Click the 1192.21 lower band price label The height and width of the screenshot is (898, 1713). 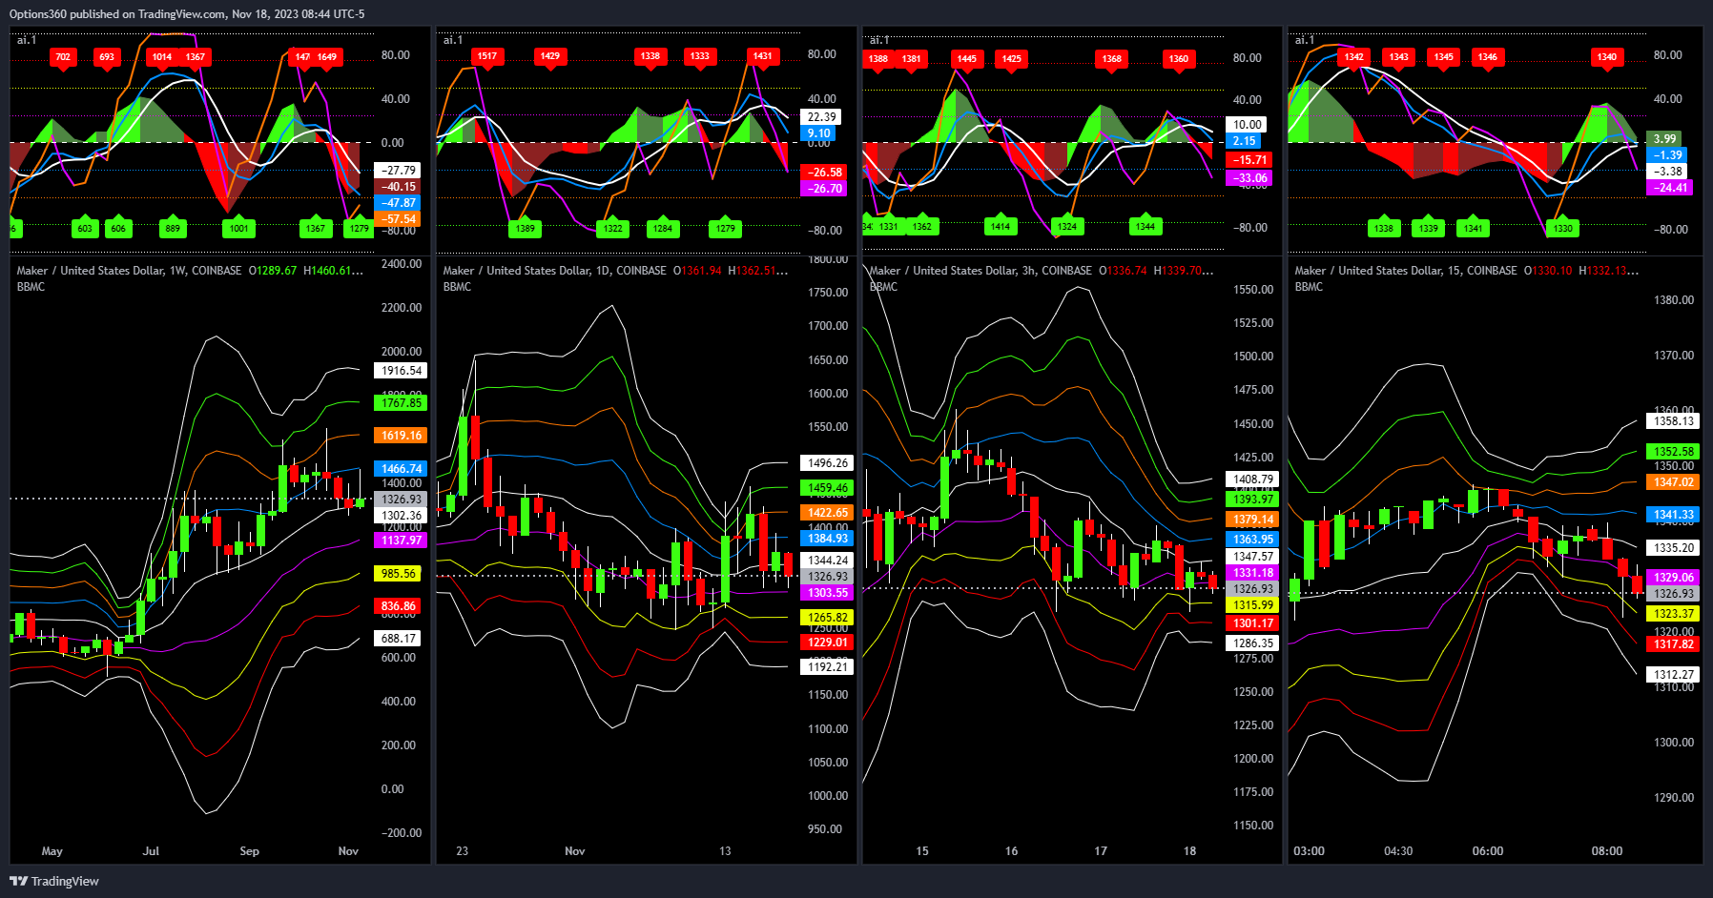(827, 667)
